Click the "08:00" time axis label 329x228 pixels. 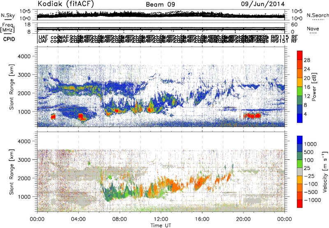[120, 219]
